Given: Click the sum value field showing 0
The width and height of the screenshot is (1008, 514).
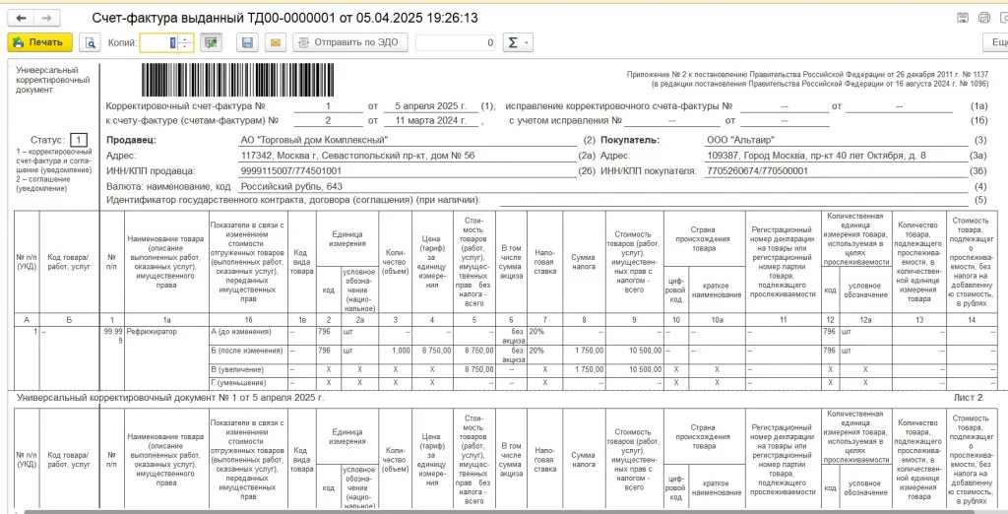Looking at the screenshot, I should (456, 43).
